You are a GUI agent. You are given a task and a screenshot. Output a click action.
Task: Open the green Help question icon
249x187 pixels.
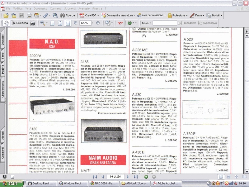coord(129,23)
